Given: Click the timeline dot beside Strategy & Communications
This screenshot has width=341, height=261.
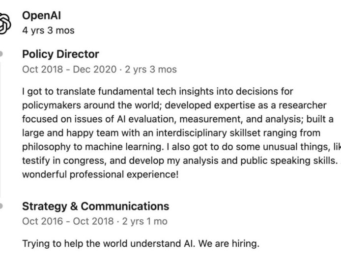Looking at the screenshot, I should click(x=1, y=205).
